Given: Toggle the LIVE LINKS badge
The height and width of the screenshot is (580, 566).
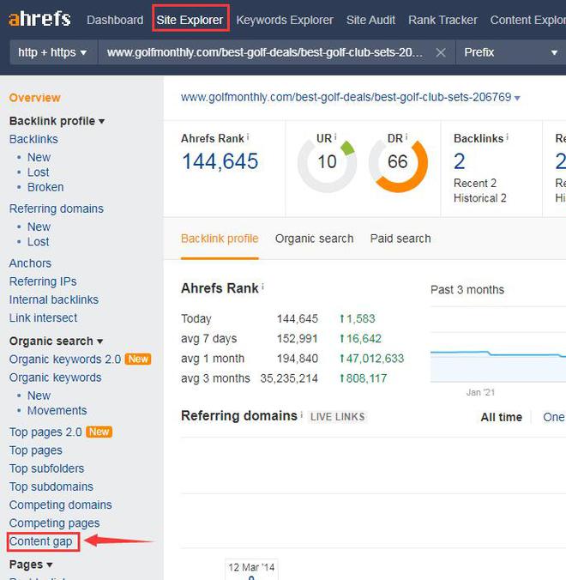Looking at the screenshot, I should pos(338,417).
